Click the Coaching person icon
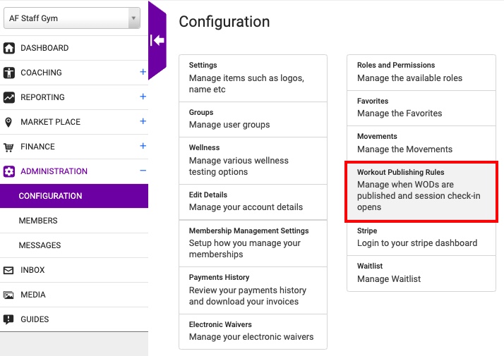 [9, 73]
